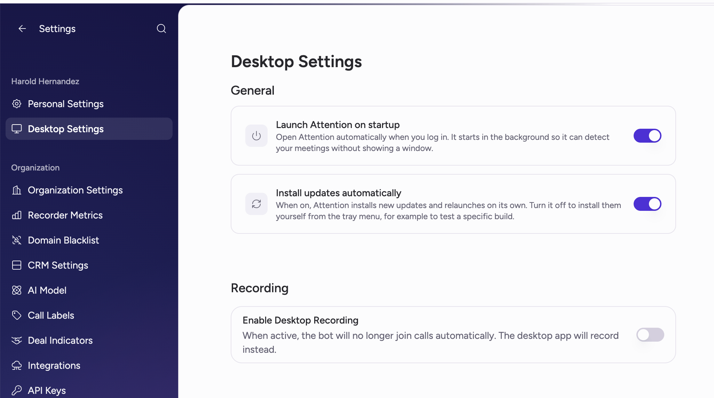
Task: Click 'Enable Desktop Recording' title
Action: [300, 320]
